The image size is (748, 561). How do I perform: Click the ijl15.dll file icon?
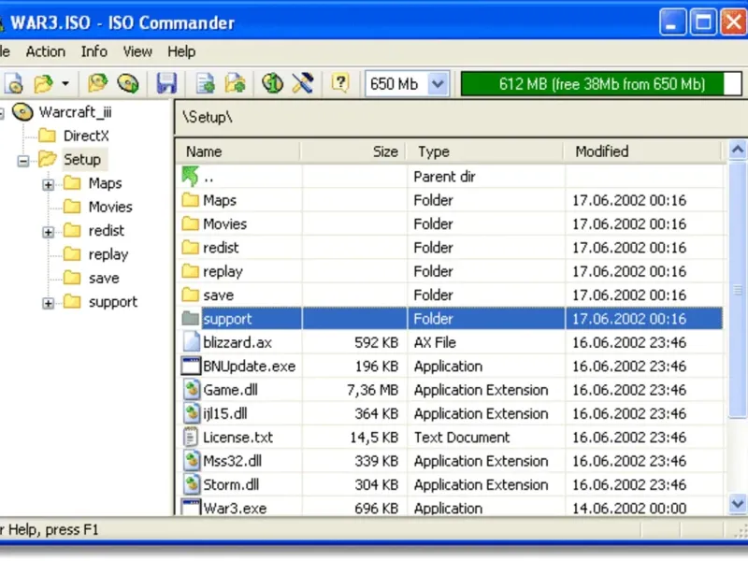192,413
